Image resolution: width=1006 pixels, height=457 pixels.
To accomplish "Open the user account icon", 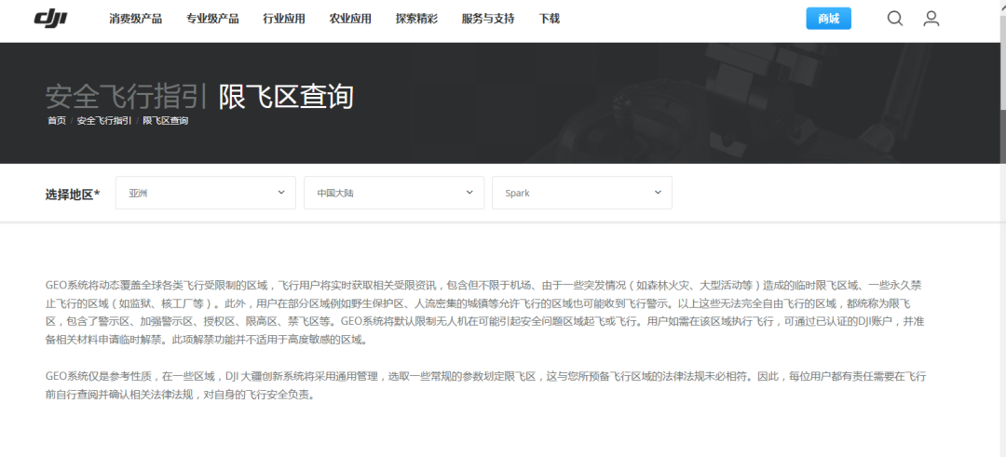I will (931, 19).
